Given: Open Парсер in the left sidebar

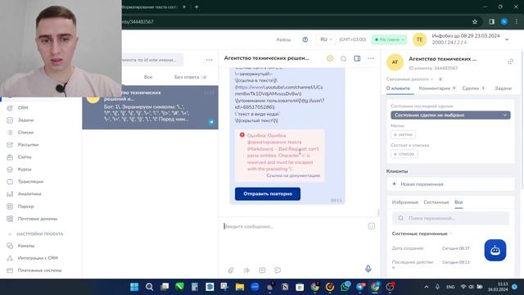Looking at the screenshot, I should point(25,206).
